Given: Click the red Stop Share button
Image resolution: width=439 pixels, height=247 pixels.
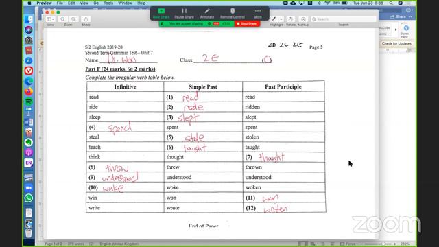Looking at the screenshot, I should tap(247, 23).
